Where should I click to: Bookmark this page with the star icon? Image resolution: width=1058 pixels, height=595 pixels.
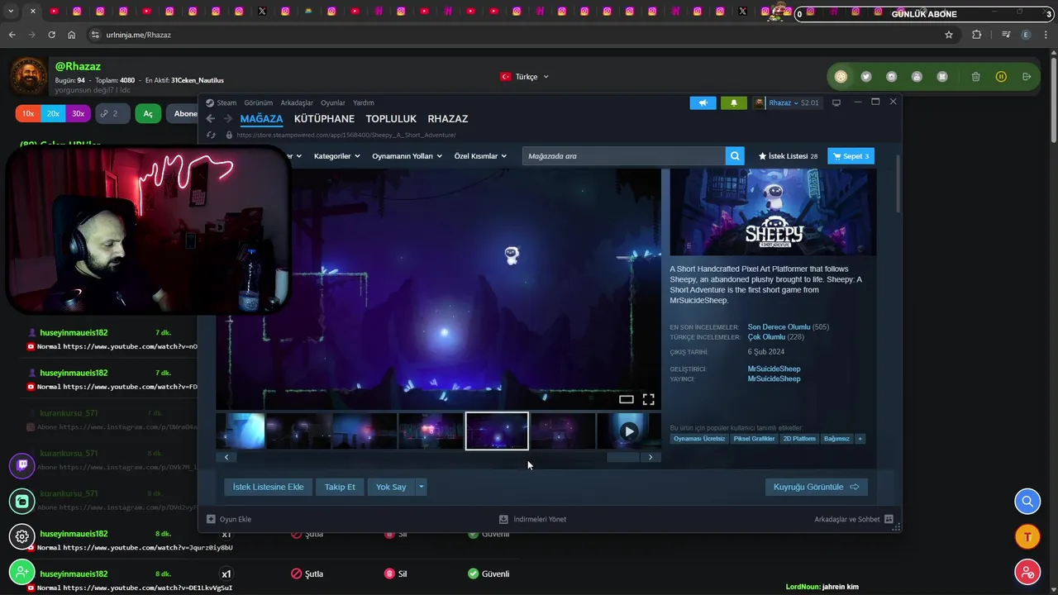(949, 35)
